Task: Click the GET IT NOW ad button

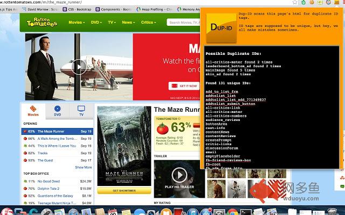Action: [184, 86]
